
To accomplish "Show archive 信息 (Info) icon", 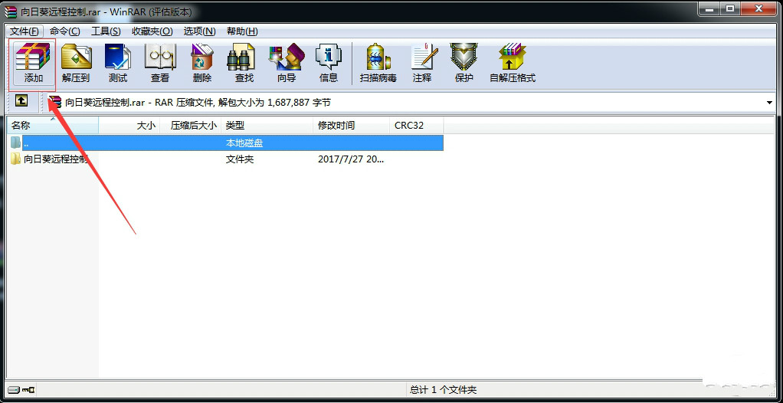I will [x=329, y=64].
